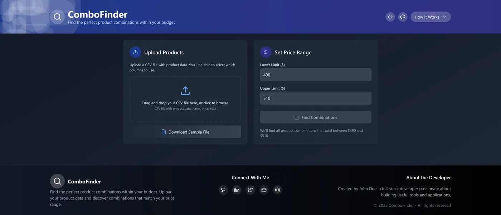Screen dimensions: 501x215
Task: Click the ComboFinder header title
Action: point(98,14)
